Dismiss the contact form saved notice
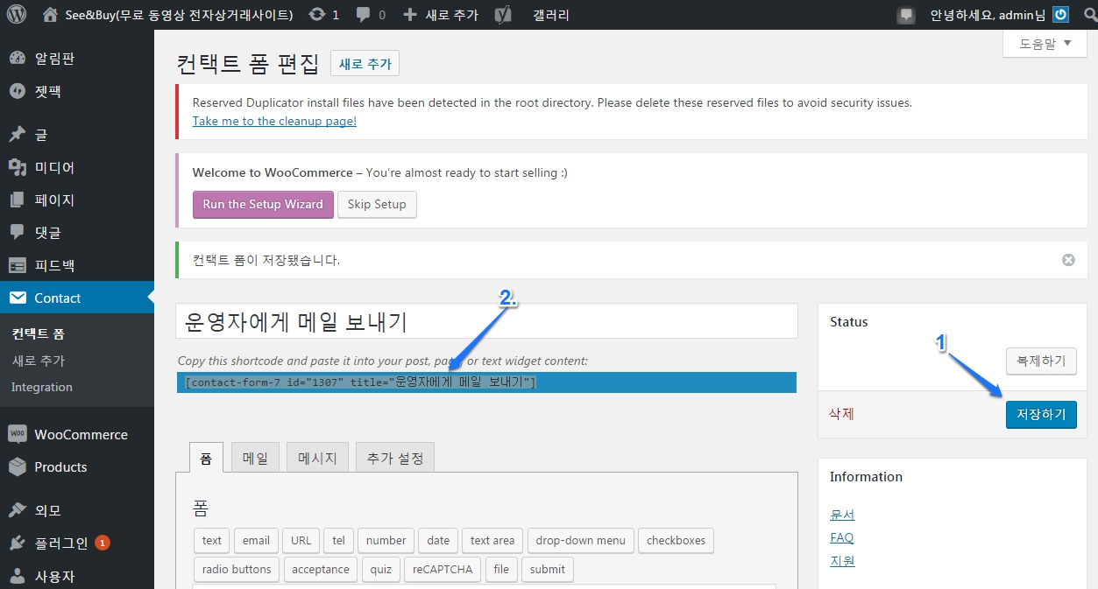Viewport: 1098px width, 589px height. click(x=1067, y=260)
